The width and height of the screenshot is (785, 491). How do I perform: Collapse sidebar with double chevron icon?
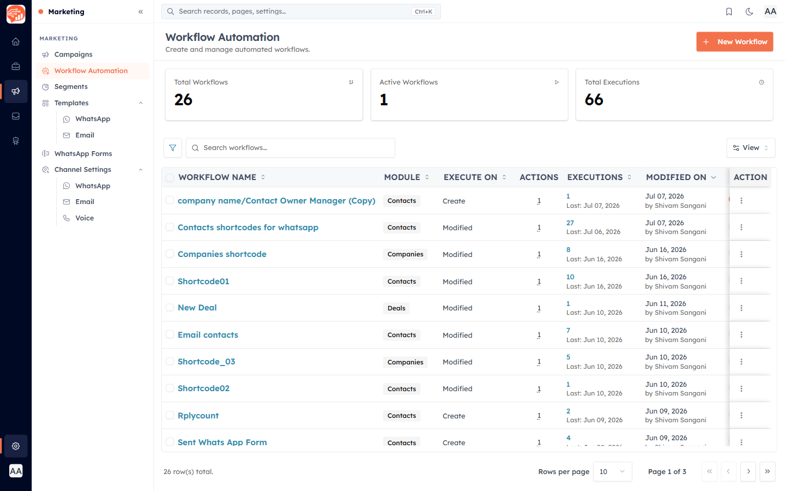pyautogui.click(x=141, y=11)
